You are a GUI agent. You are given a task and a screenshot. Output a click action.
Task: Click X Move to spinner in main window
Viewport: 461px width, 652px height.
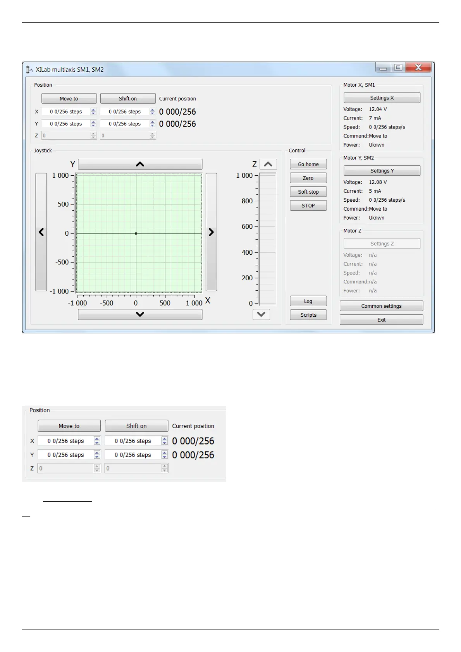(x=93, y=112)
